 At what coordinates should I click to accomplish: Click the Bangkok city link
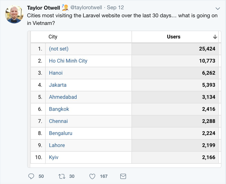[x=59, y=109]
